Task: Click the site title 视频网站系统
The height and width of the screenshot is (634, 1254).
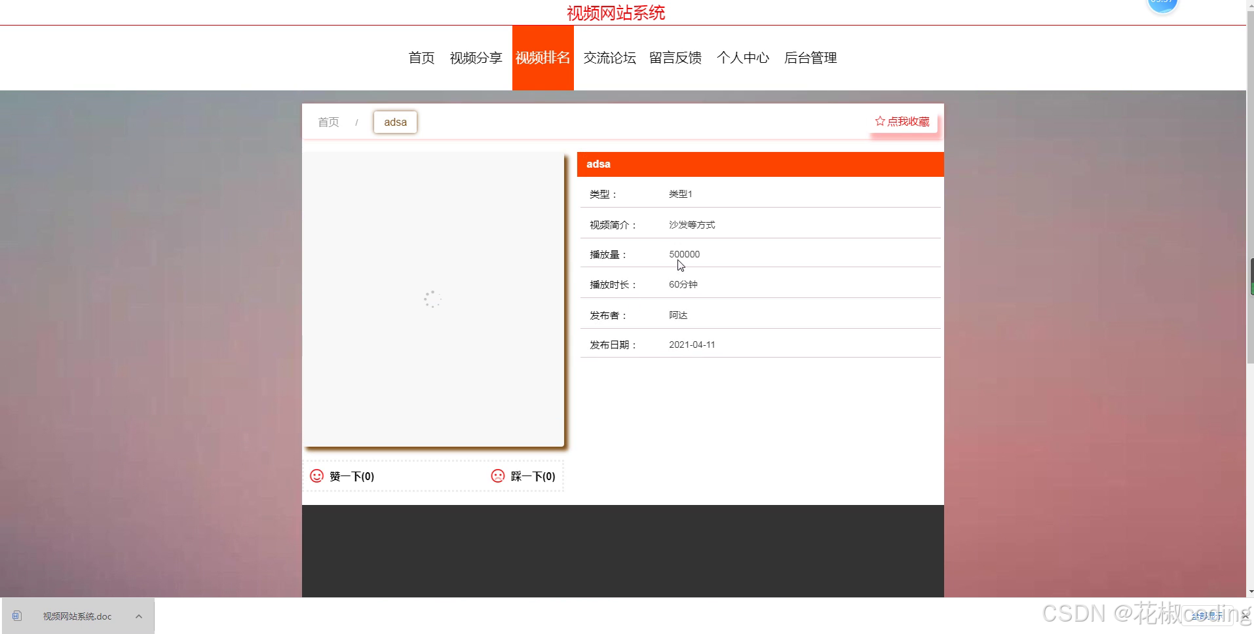Action: [x=616, y=12]
